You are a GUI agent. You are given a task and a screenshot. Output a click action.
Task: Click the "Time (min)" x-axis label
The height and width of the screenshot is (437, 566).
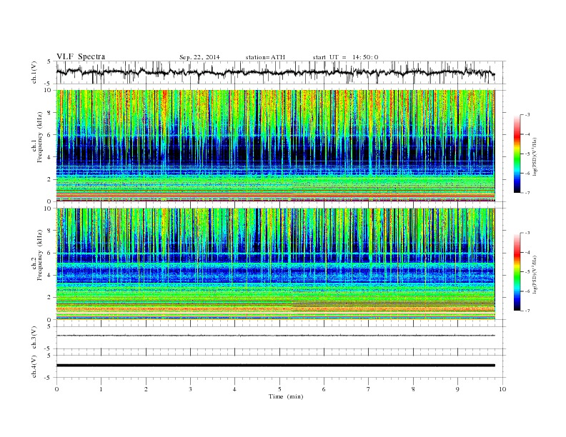pos(286,396)
